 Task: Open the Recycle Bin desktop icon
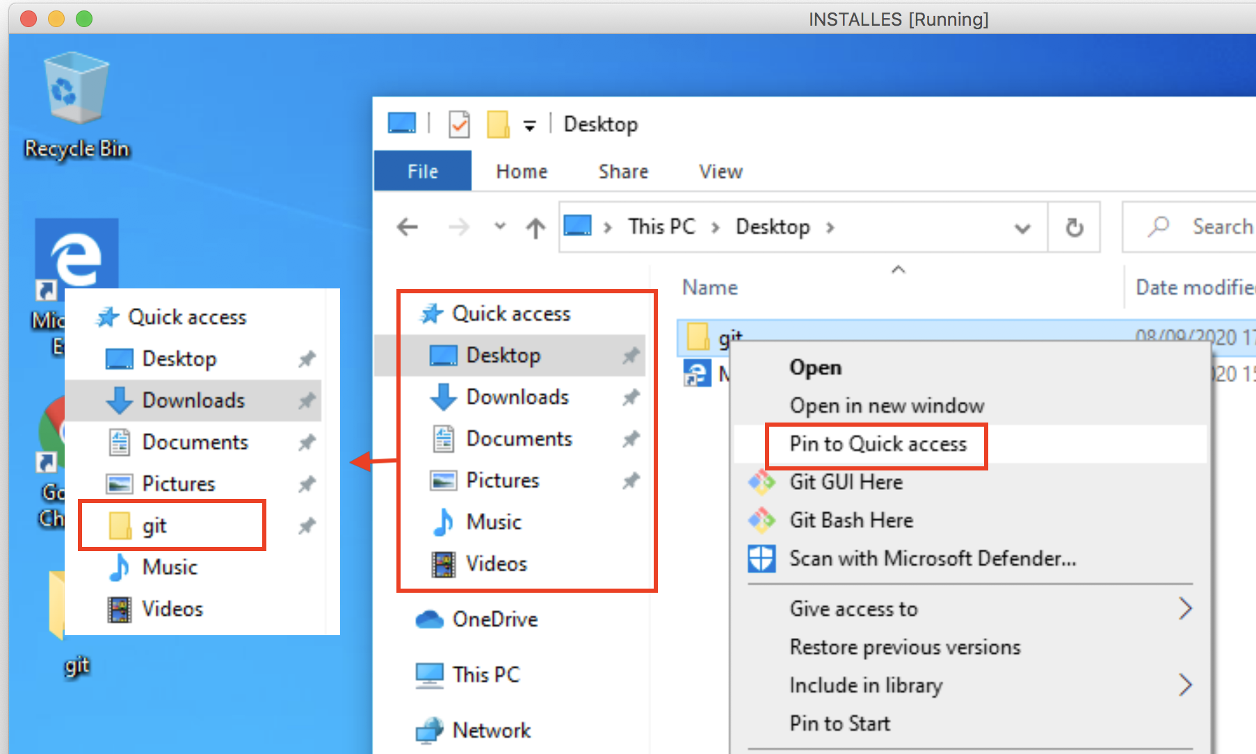click(76, 104)
